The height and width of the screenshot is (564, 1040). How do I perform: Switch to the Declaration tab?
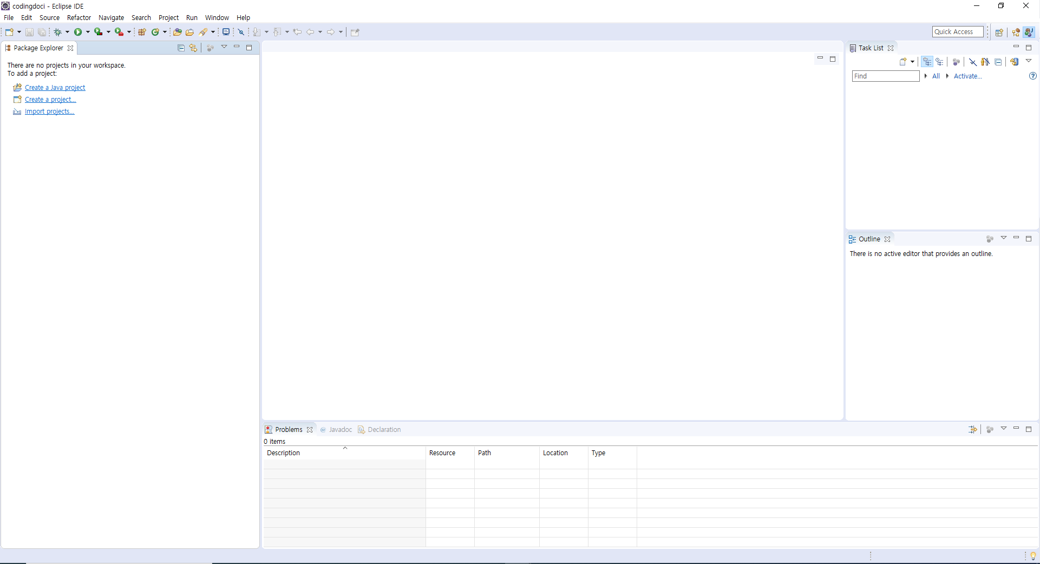tap(380, 430)
